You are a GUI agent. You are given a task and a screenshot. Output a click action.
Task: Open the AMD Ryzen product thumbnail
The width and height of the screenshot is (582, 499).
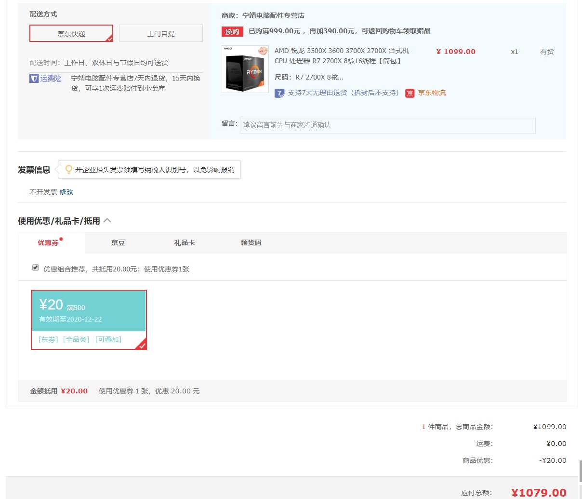coord(245,69)
